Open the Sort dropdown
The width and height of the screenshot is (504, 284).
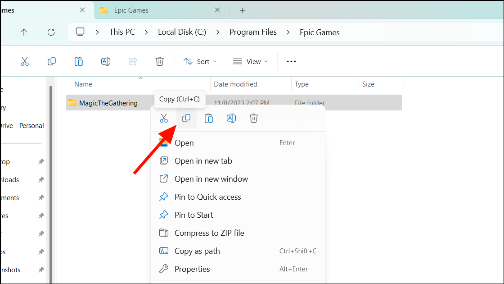coord(200,61)
